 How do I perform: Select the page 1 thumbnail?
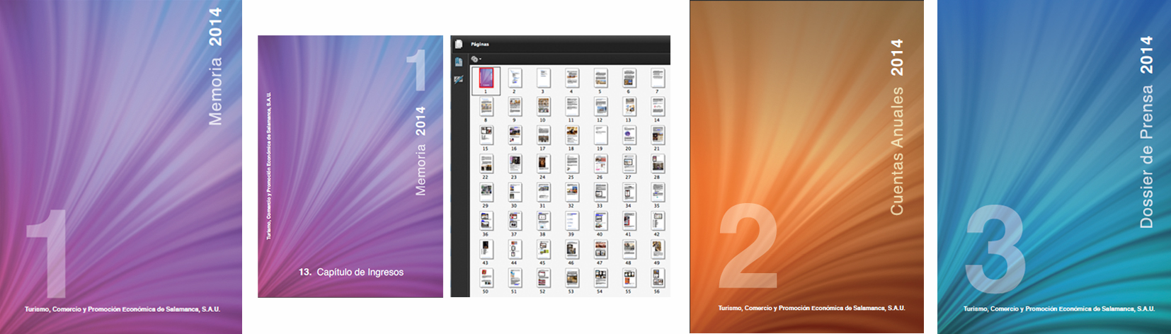pyautogui.click(x=486, y=78)
